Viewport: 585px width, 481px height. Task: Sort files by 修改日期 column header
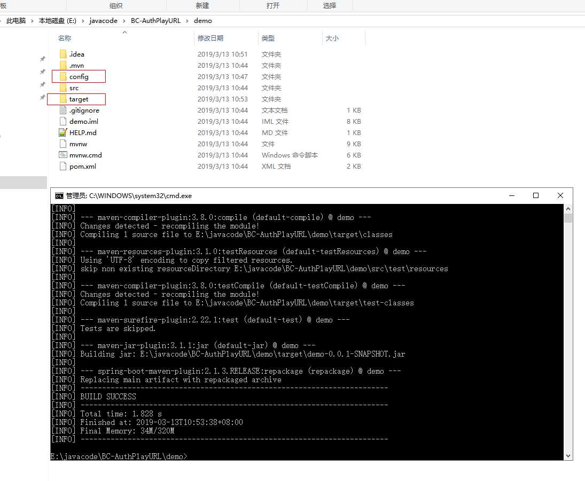[210, 38]
